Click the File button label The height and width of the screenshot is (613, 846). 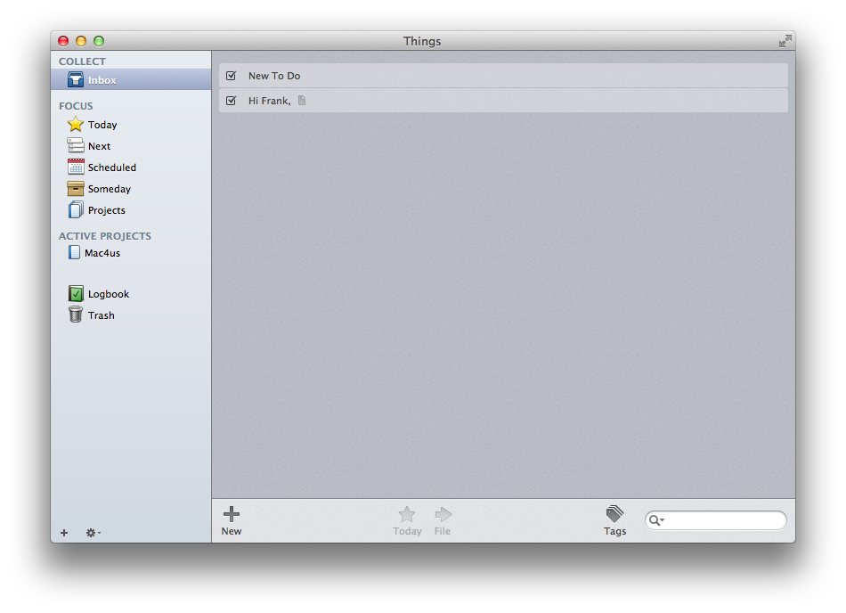[x=443, y=531]
